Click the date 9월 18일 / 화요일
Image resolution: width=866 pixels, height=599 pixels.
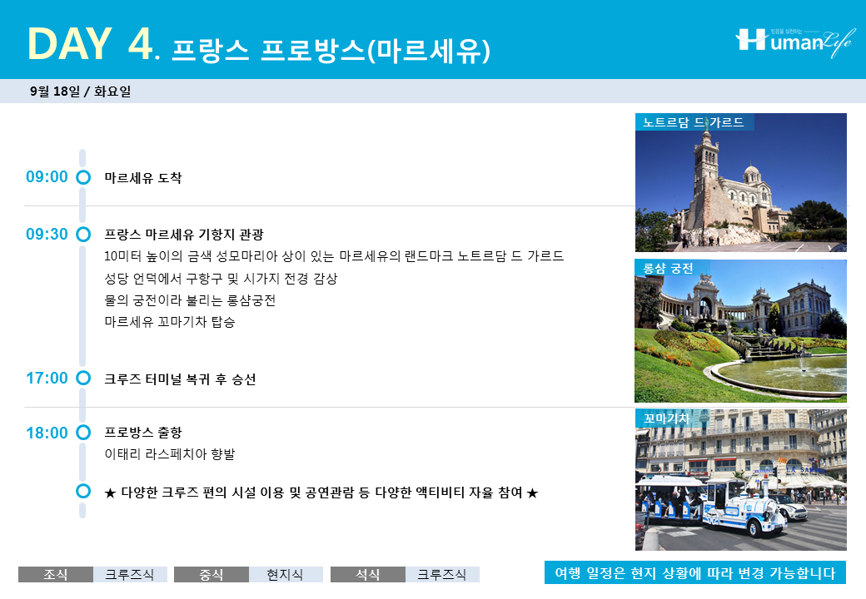(81, 91)
